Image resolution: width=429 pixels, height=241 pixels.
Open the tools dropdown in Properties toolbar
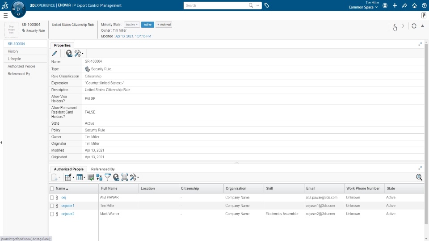click(79, 53)
